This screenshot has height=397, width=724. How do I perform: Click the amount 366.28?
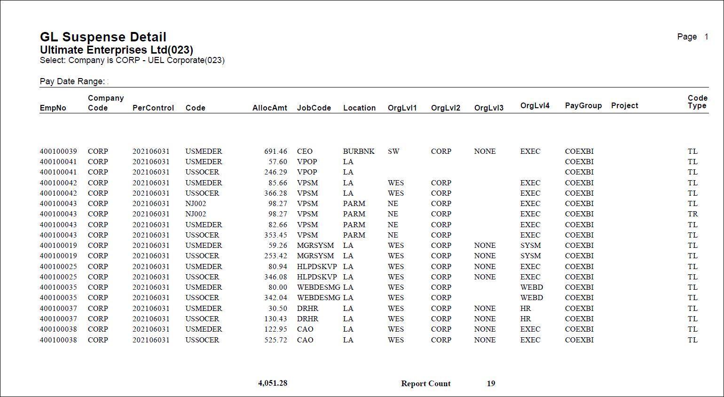pos(275,193)
